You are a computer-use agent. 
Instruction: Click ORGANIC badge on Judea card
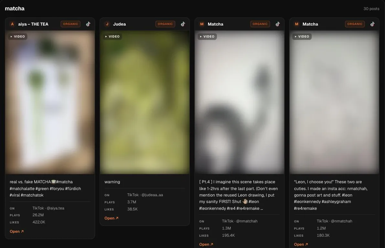pos(165,24)
